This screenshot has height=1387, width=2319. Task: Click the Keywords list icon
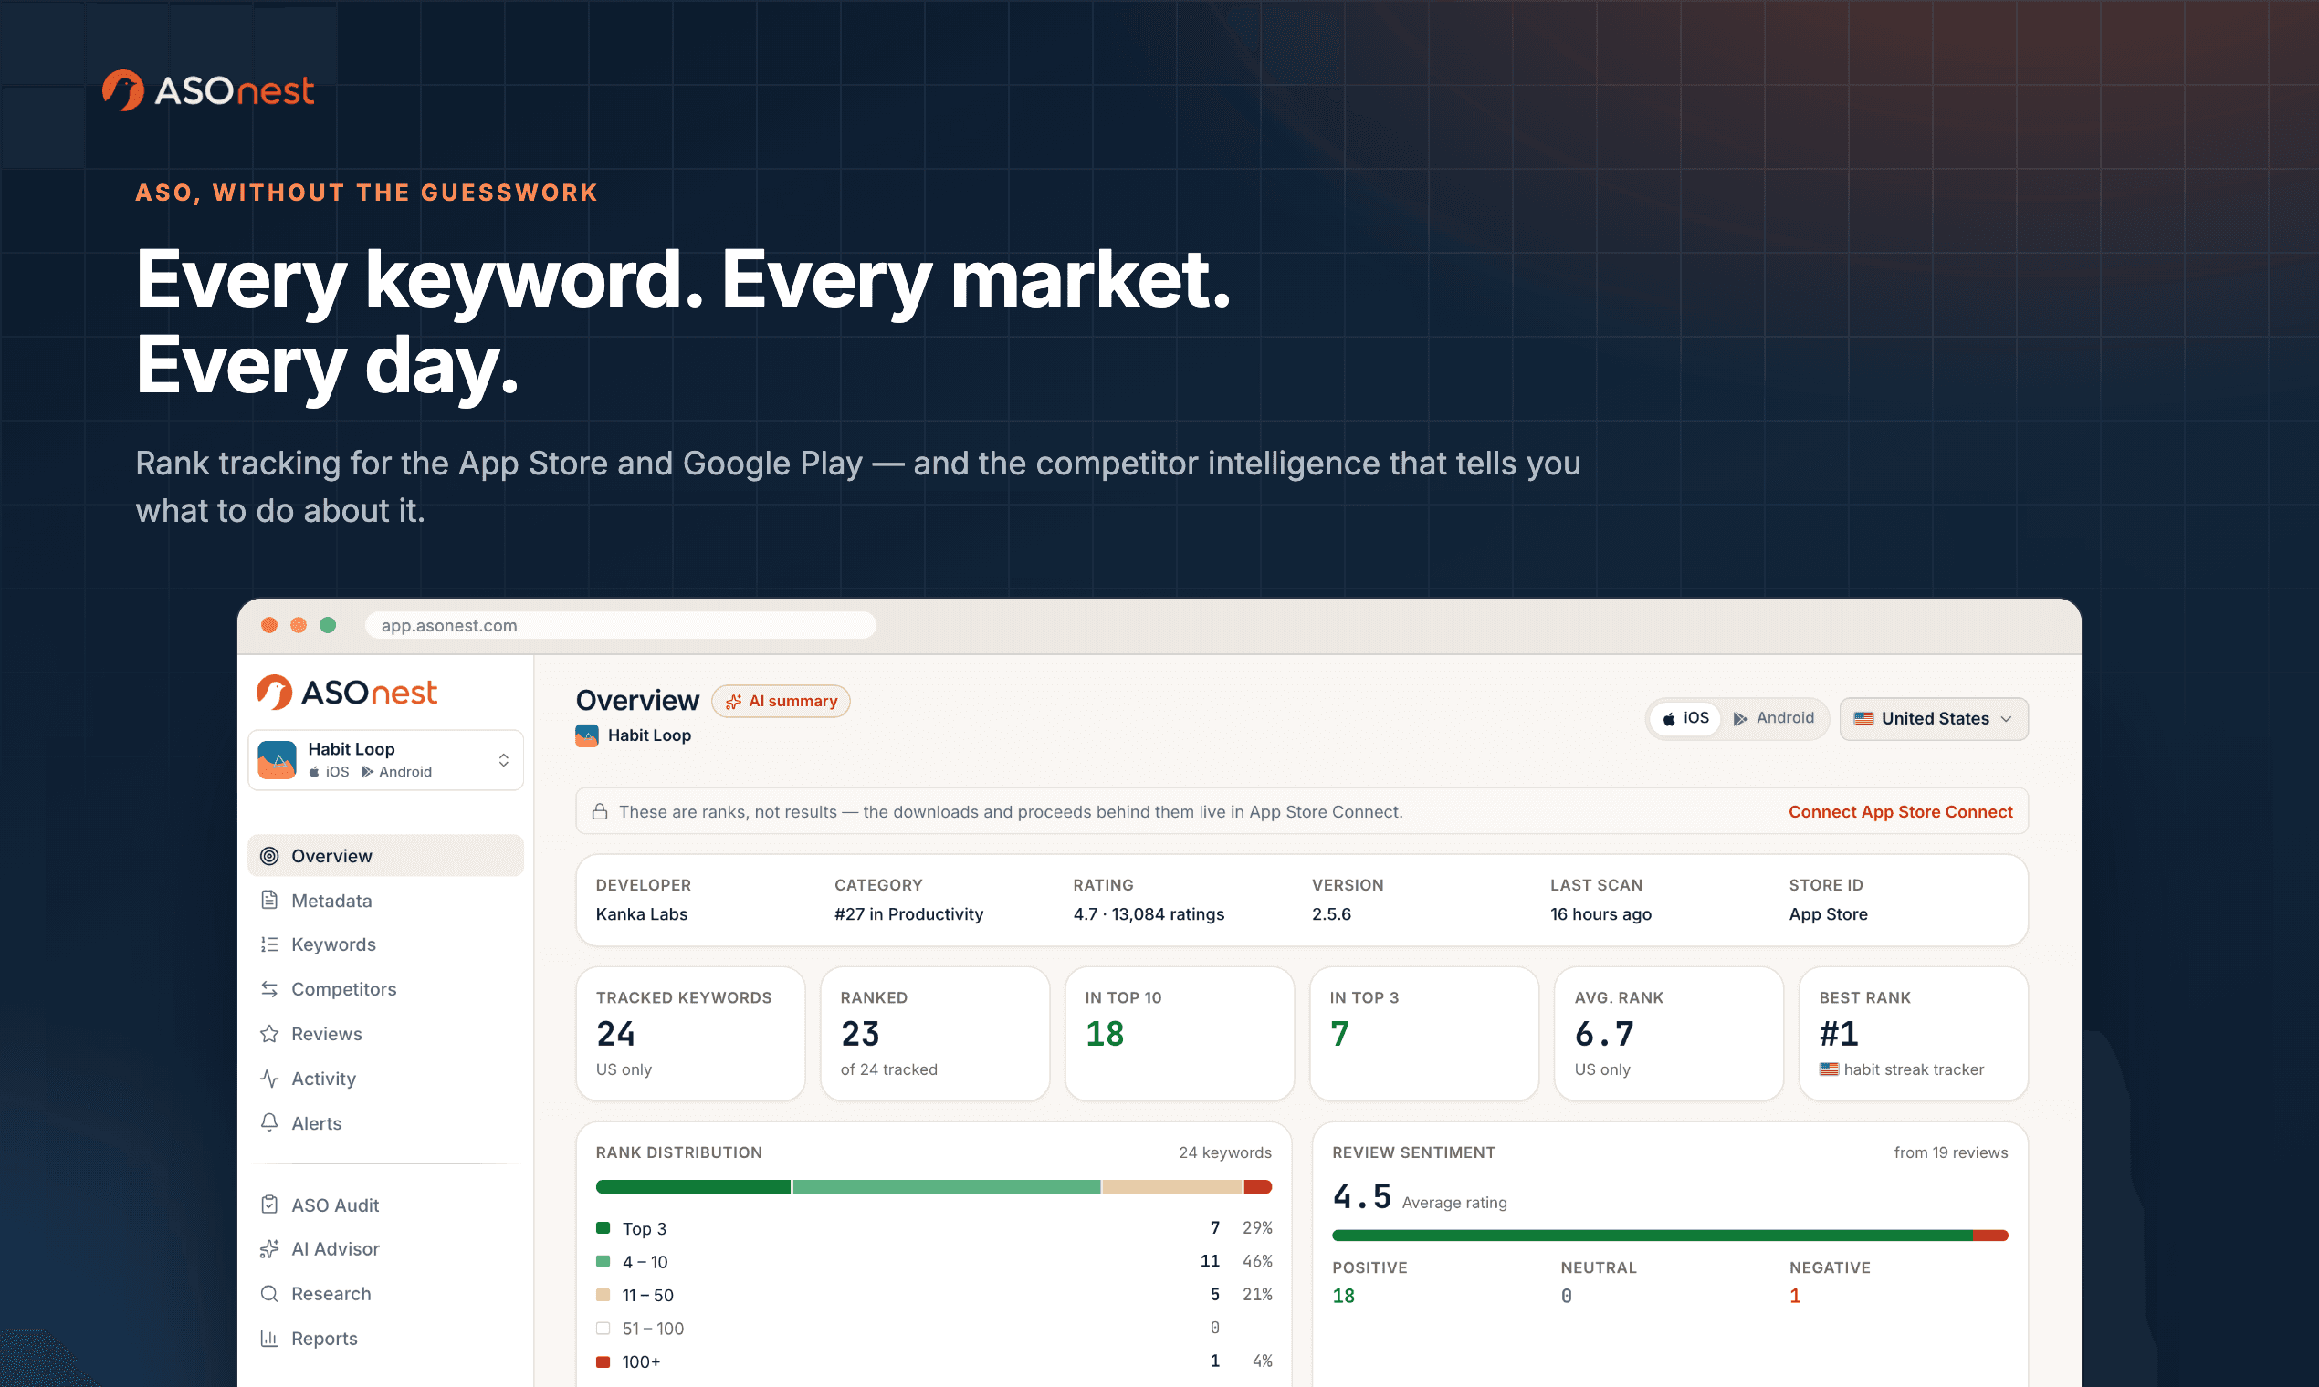click(269, 945)
